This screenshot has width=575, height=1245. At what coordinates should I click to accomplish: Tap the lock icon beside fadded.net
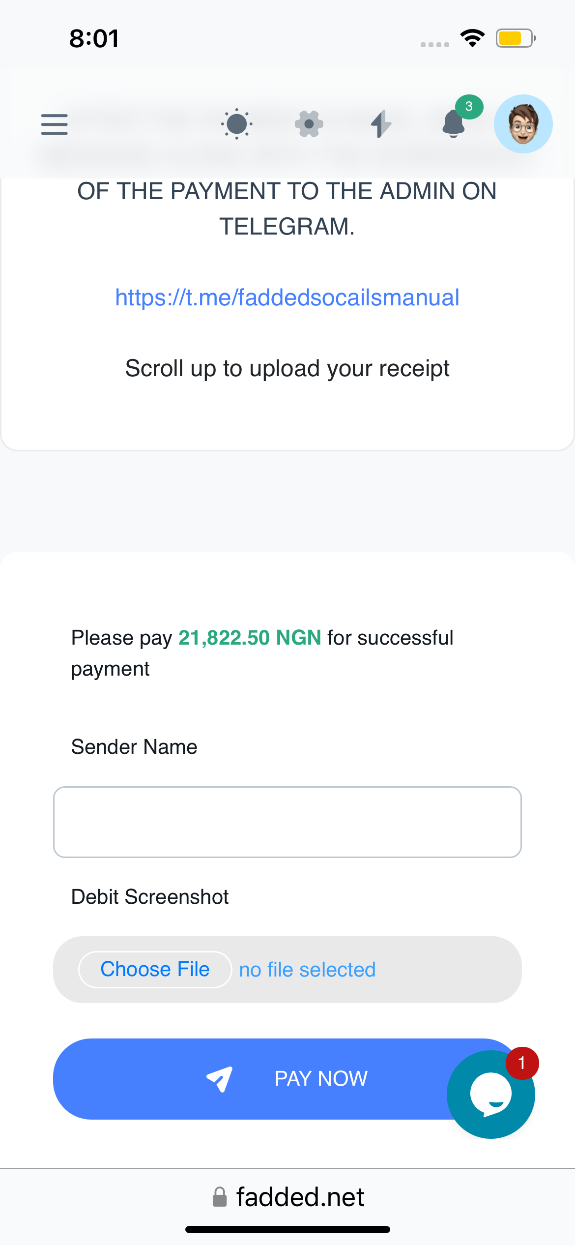click(220, 1197)
